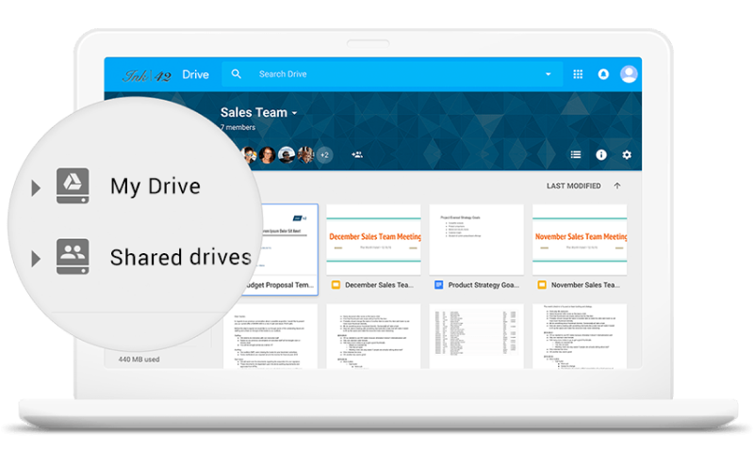Click the November Sales Tea... file name
754x465 pixels.
pyautogui.click(x=585, y=285)
